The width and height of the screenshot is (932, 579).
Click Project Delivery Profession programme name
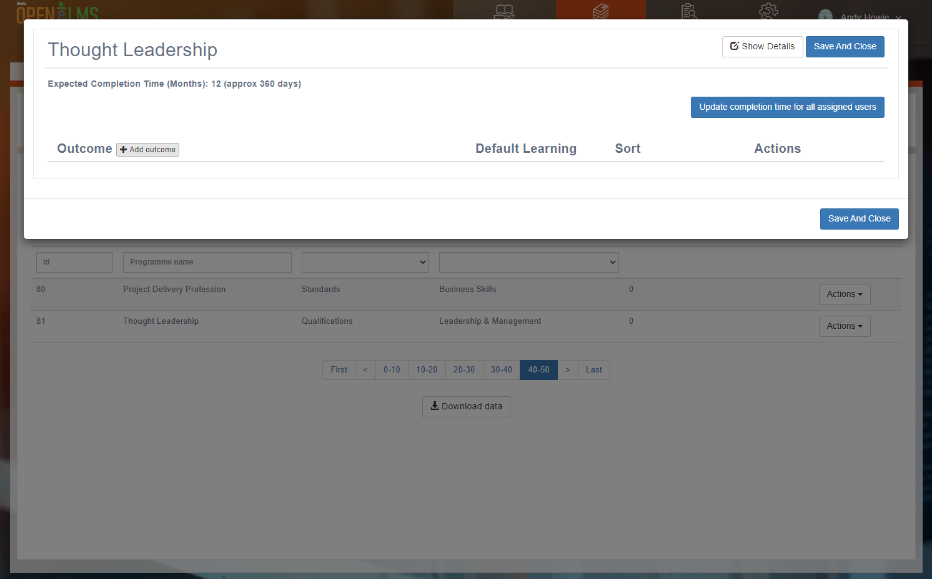(x=174, y=289)
